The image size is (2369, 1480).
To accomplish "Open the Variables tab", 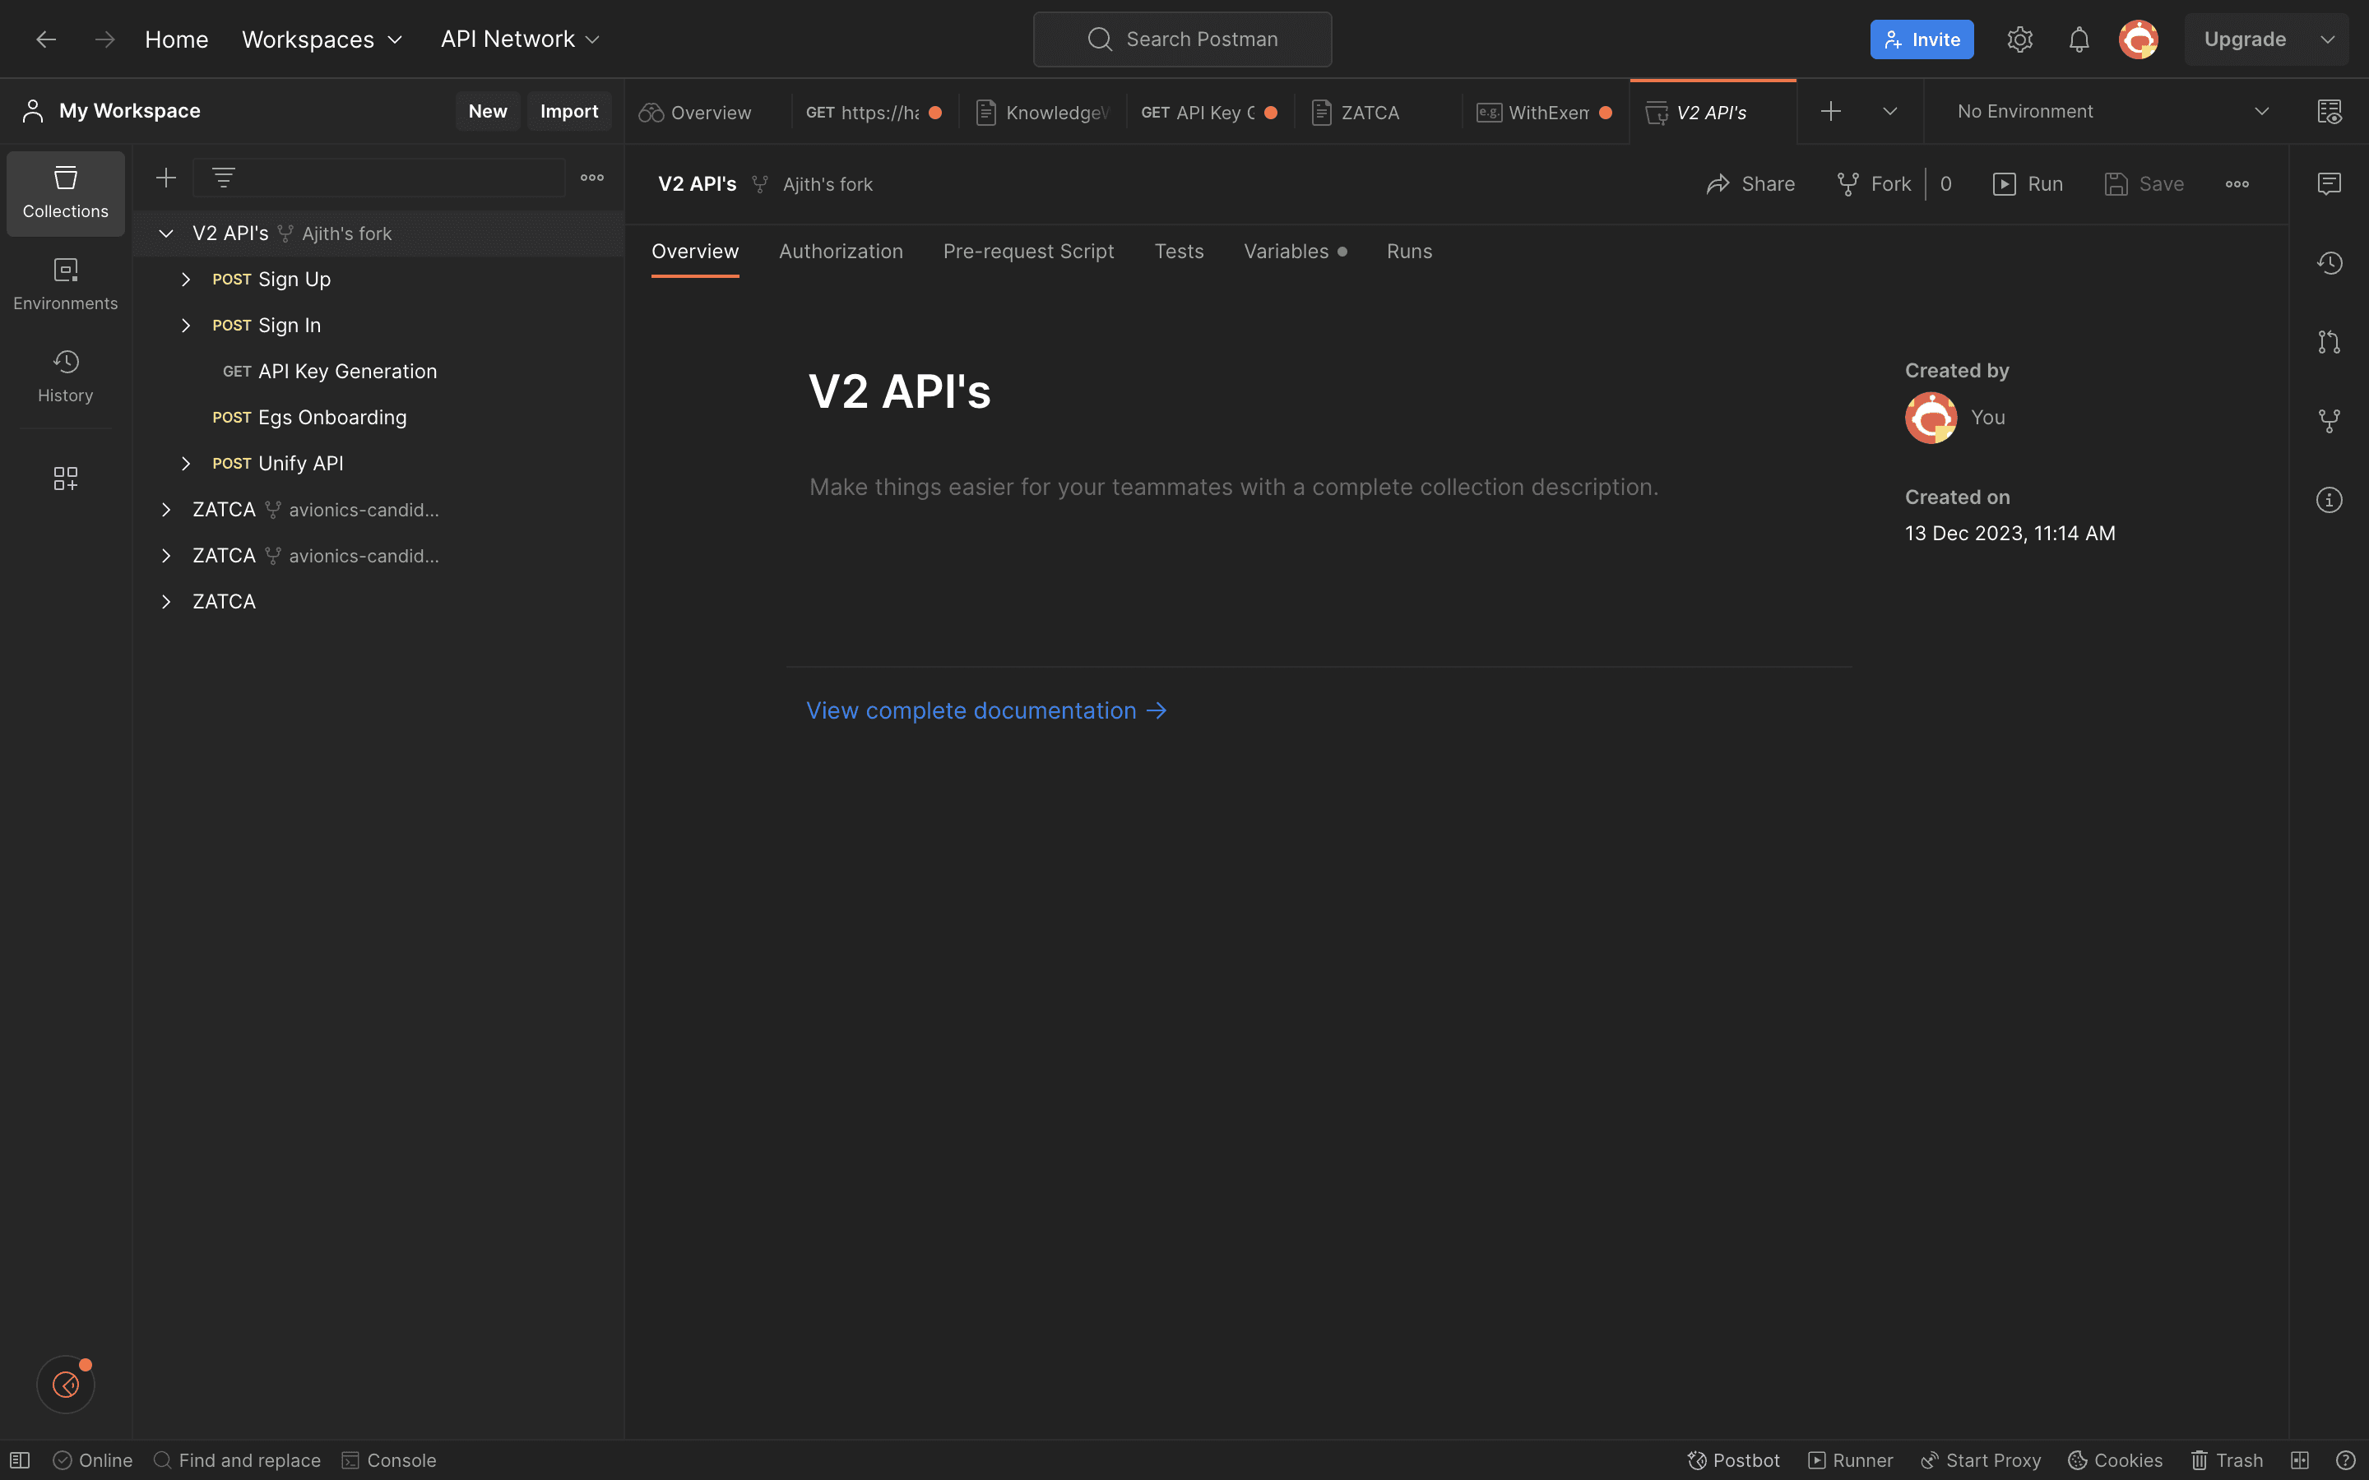I will tap(1286, 252).
